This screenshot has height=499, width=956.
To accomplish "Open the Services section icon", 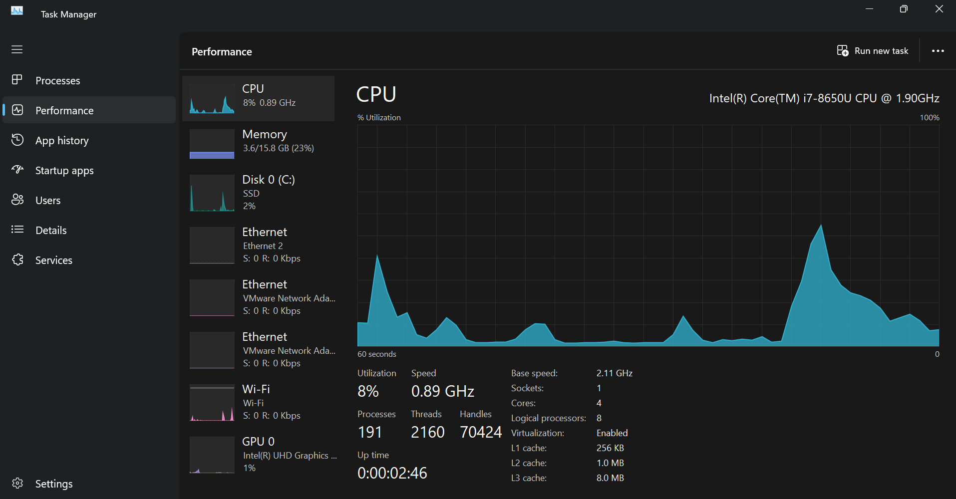I will (x=17, y=259).
